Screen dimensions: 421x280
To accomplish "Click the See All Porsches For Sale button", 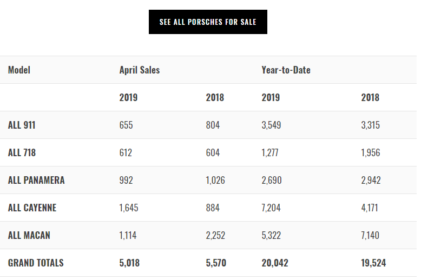I will point(208,22).
